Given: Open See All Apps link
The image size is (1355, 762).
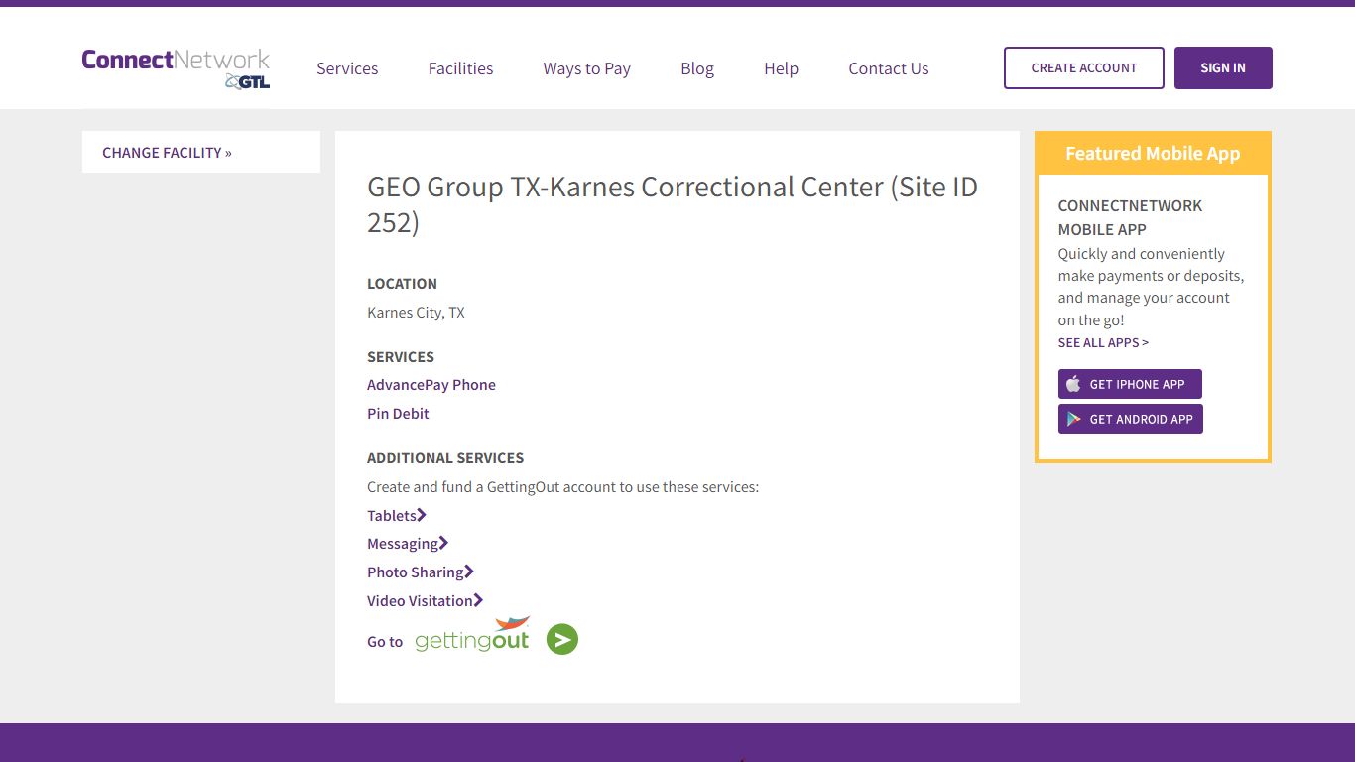Looking at the screenshot, I should click(1103, 342).
